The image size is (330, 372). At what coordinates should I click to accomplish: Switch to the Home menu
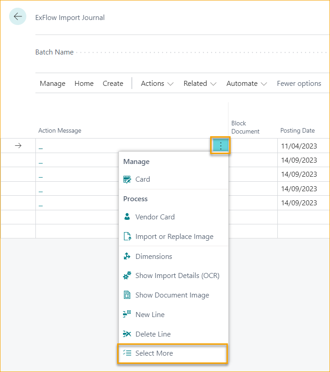84,83
